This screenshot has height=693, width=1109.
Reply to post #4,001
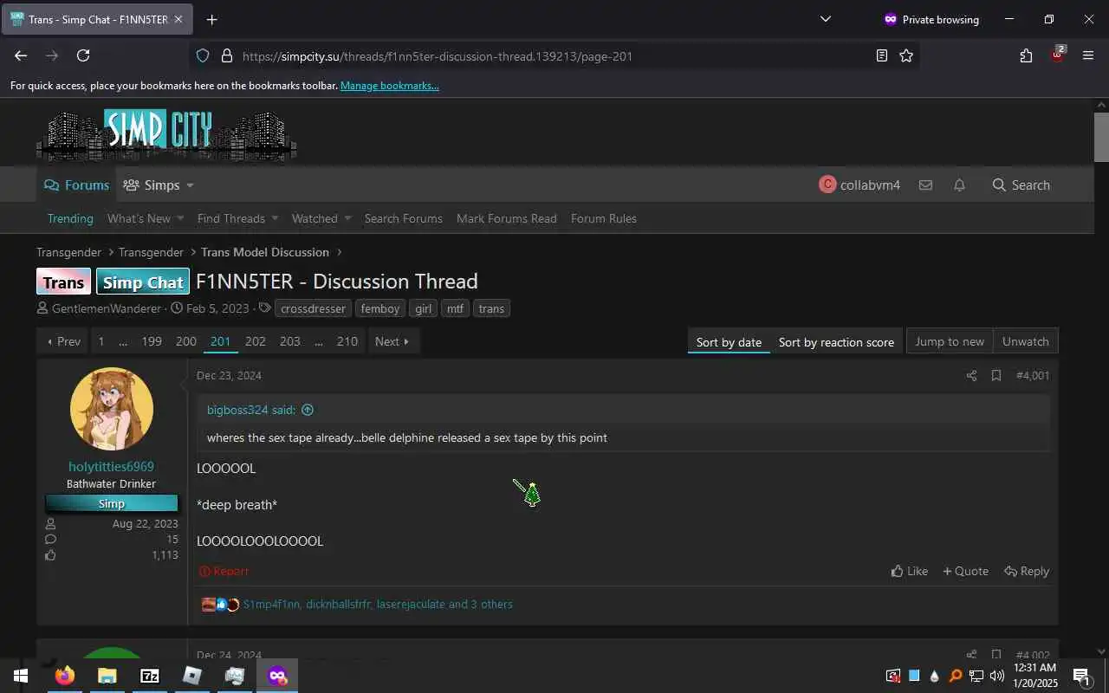click(1027, 571)
